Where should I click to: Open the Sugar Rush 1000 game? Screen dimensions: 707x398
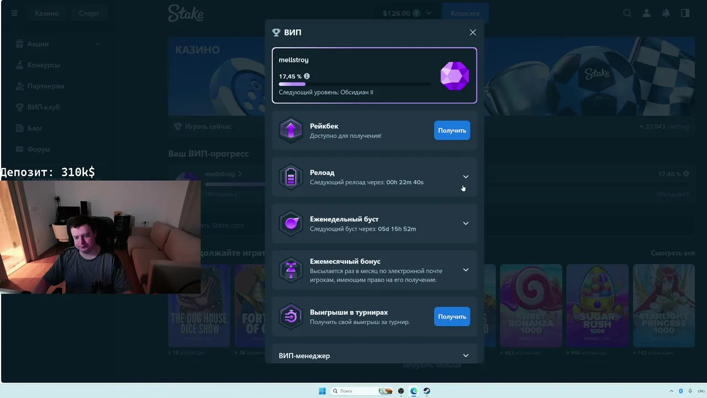tap(597, 306)
